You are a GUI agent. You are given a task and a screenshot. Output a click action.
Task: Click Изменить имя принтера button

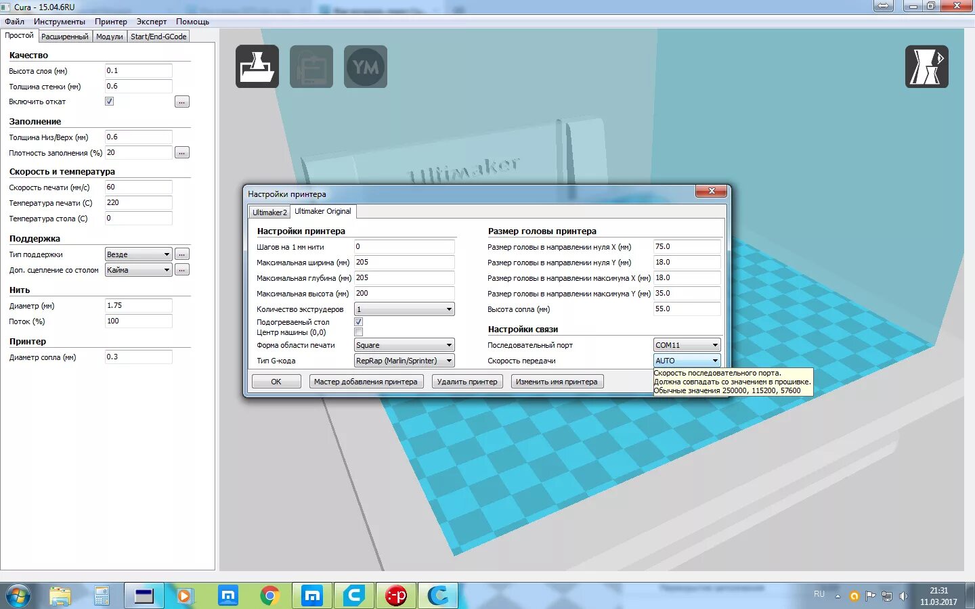(x=557, y=382)
